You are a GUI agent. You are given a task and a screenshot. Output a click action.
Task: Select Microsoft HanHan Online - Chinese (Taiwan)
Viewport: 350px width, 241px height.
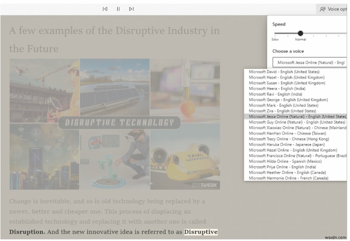click(296, 134)
